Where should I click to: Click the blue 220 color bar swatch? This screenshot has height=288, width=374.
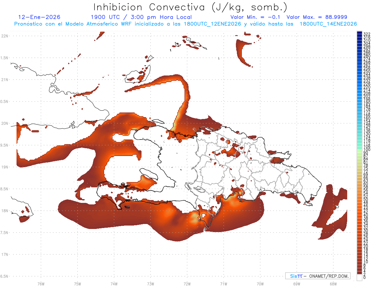tap(359, 85)
